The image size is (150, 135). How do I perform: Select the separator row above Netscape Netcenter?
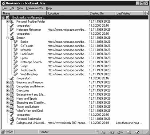pos(23,26)
